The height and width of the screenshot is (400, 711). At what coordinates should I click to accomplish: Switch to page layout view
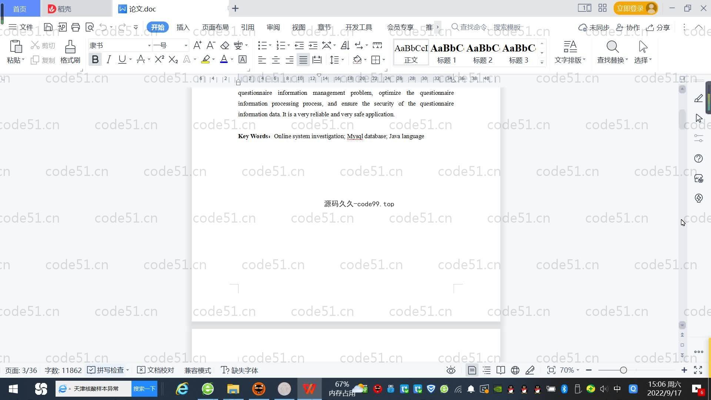(x=472, y=370)
